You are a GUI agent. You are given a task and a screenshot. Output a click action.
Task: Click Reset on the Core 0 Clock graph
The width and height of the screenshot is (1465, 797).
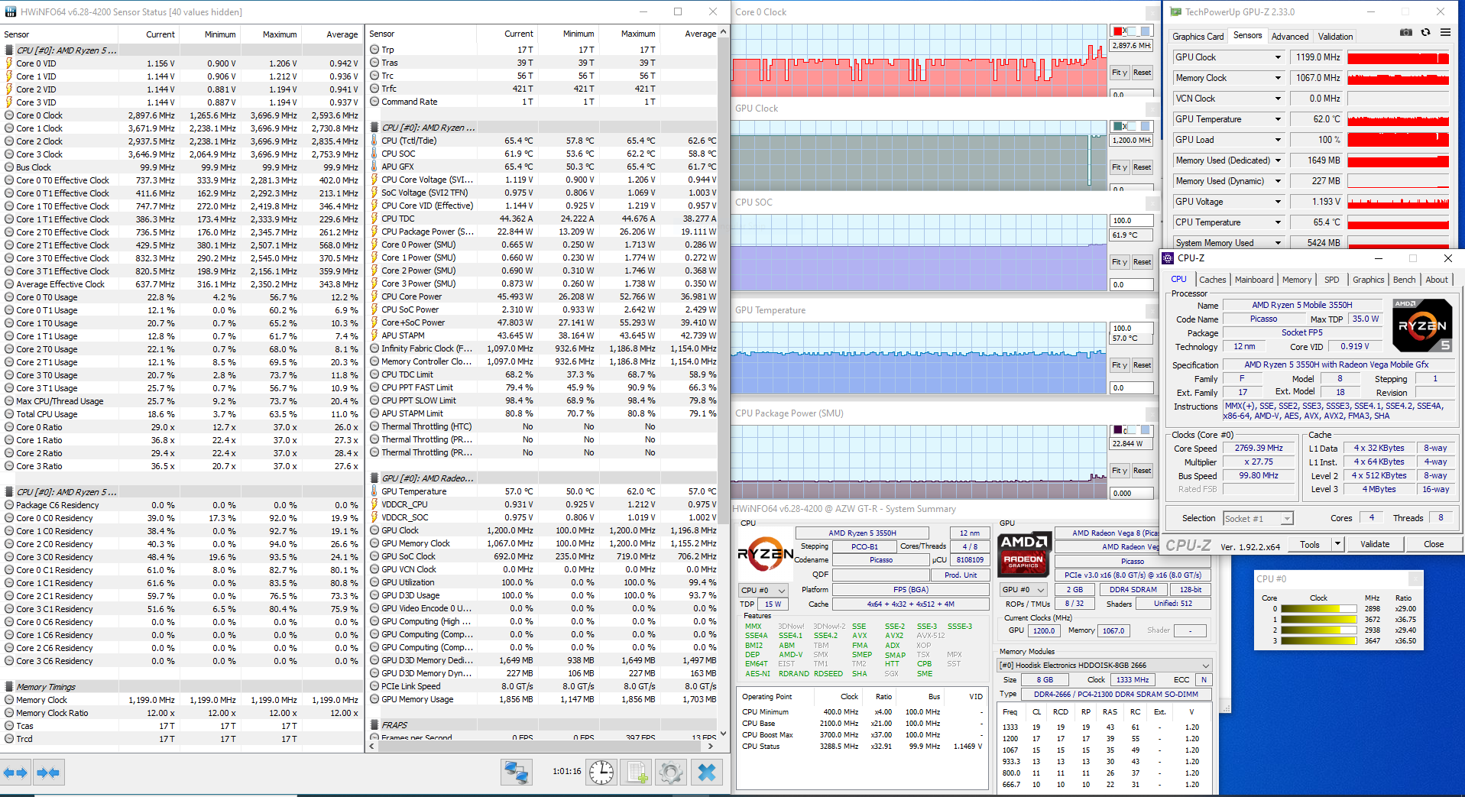point(1142,73)
